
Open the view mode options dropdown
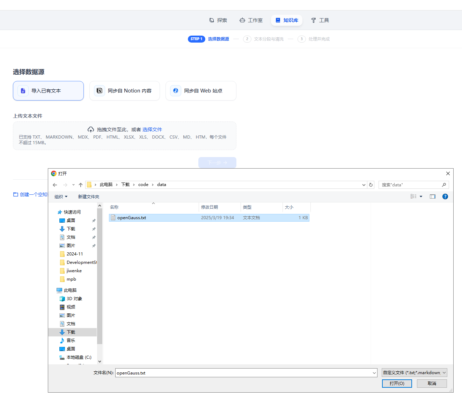click(421, 196)
